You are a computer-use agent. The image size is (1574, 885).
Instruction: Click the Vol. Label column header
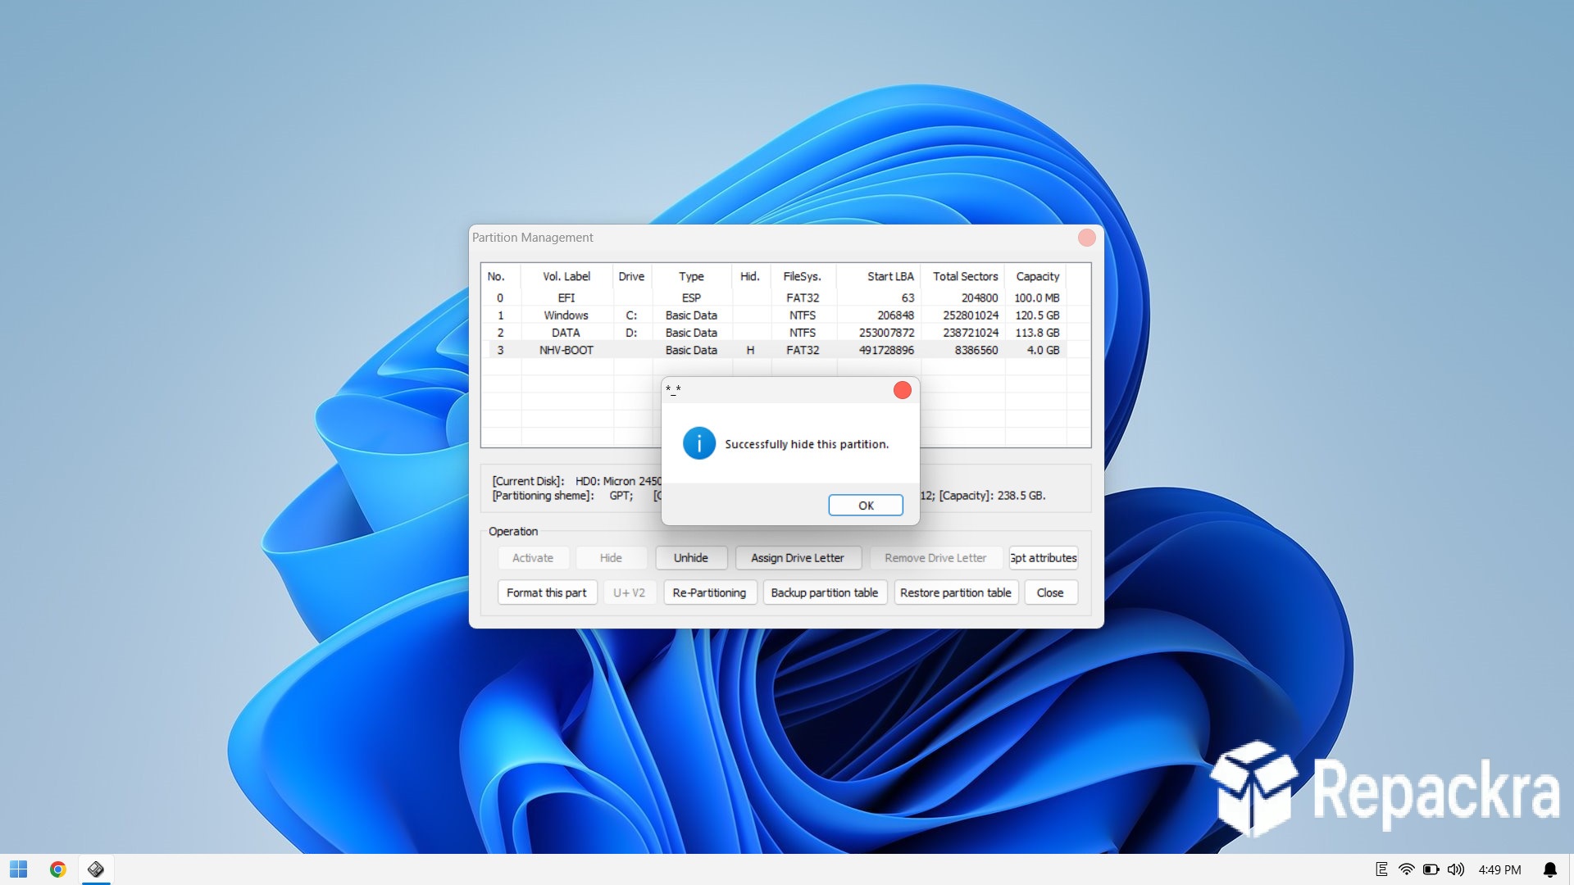coord(566,277)
